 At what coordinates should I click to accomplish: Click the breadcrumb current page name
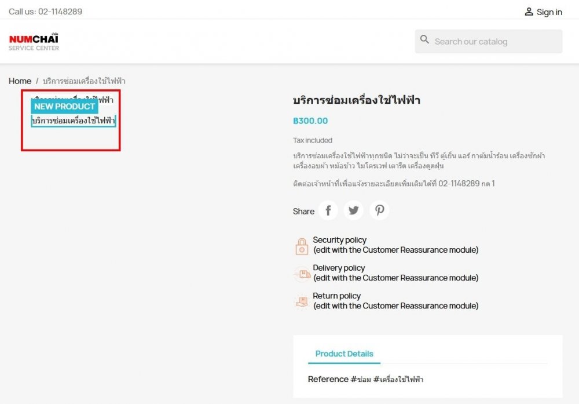[84, 81]
